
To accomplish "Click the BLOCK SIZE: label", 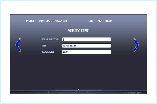I will (x=48, y=52).
